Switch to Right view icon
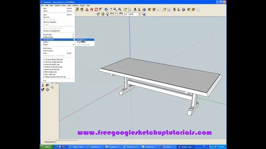Screen dimensions: 266x149 112,14
